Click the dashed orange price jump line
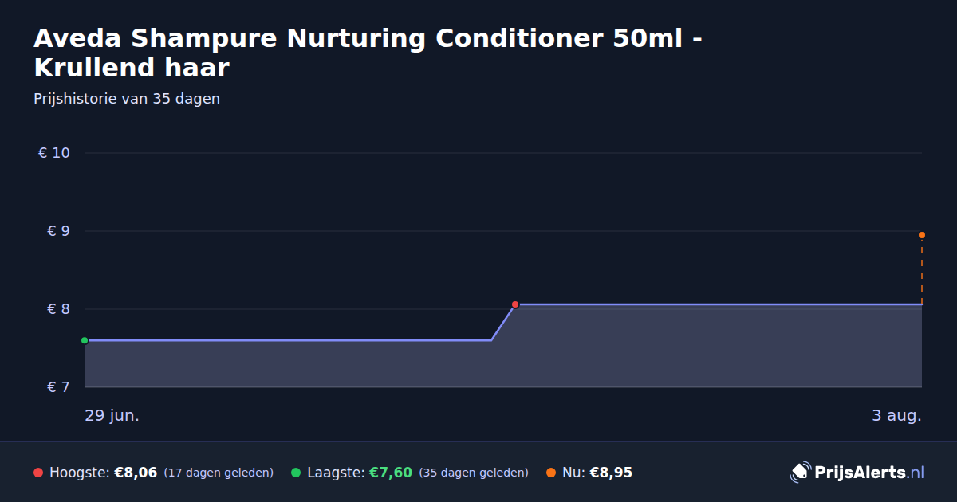Image resolution: width=957 pixels, height=502 pixels. coord(922,271)
